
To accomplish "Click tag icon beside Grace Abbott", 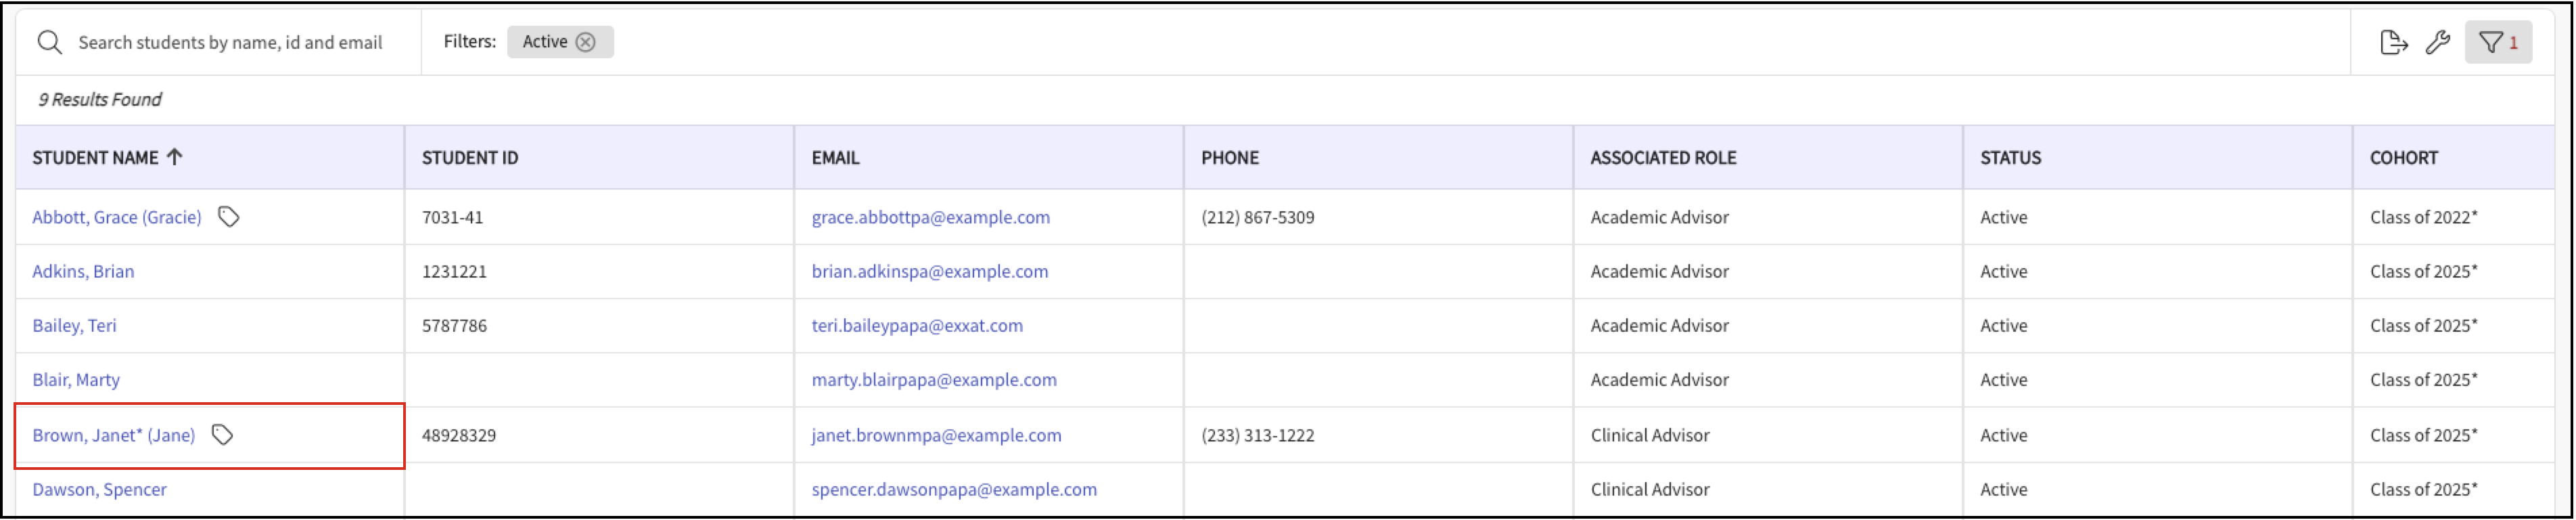I will [x=229, y=217].
